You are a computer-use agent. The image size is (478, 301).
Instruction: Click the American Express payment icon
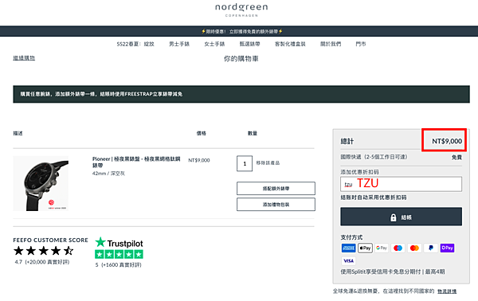(x=348, y=248)
